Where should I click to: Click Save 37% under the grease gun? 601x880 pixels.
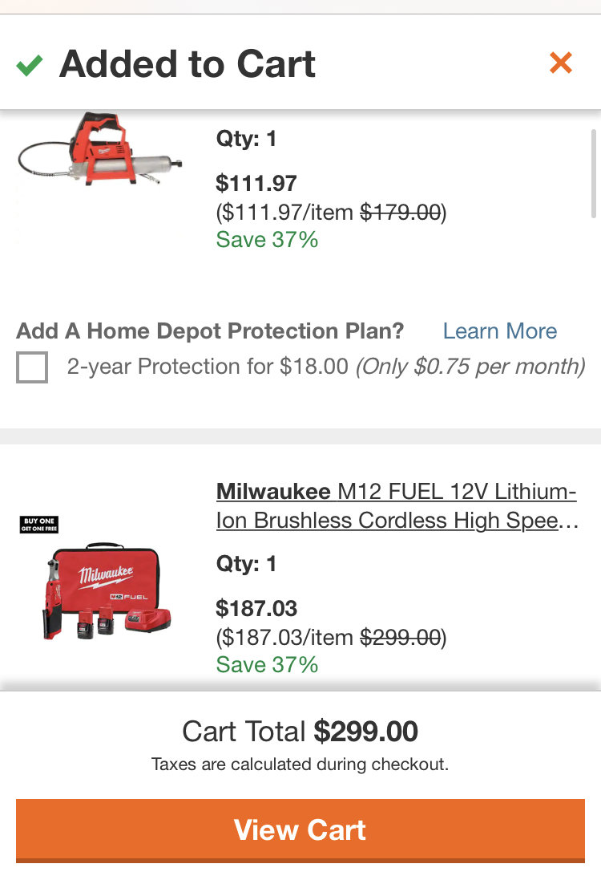point(267,240)
